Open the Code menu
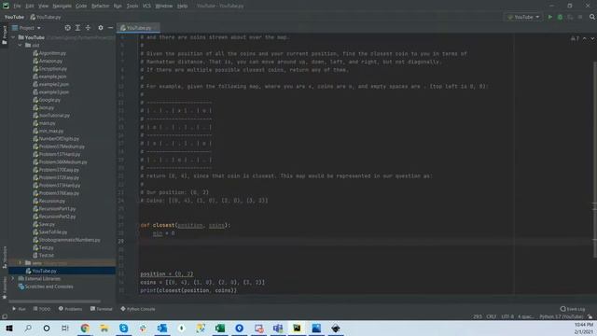Screen dimensions: 597x336 81,6
